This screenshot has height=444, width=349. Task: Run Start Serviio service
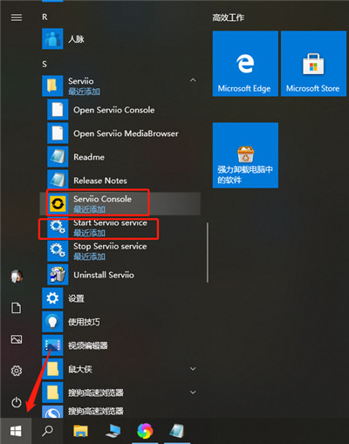[120, 228]
